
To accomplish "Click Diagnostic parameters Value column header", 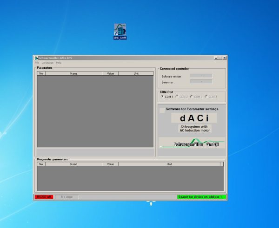I will (x=110, y=164).
